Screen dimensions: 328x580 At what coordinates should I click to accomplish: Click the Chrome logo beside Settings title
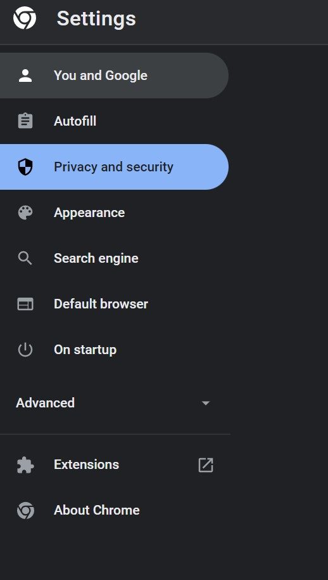[25, 18]
